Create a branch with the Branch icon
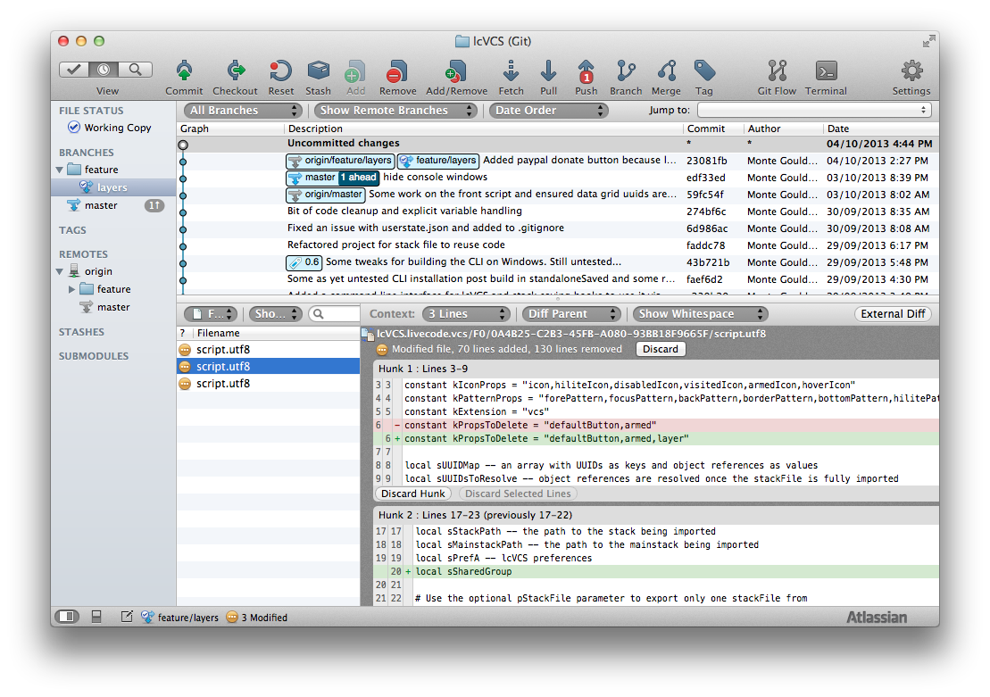 click(626, 71)
